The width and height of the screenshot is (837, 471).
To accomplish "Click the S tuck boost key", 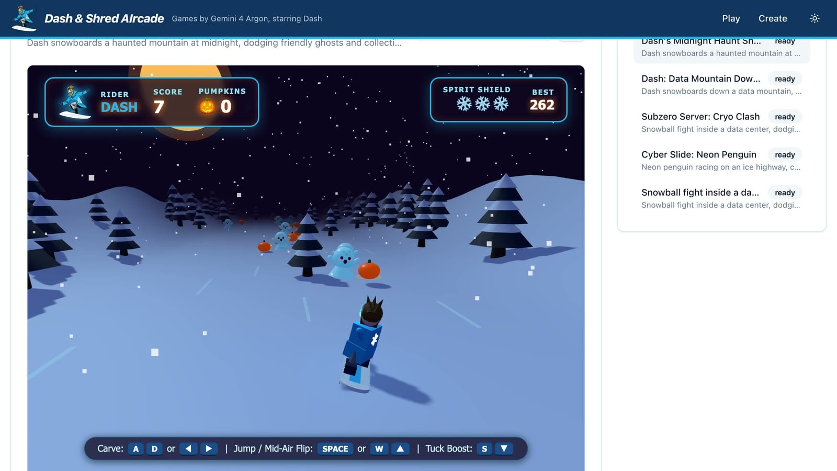I will [484, 448].
